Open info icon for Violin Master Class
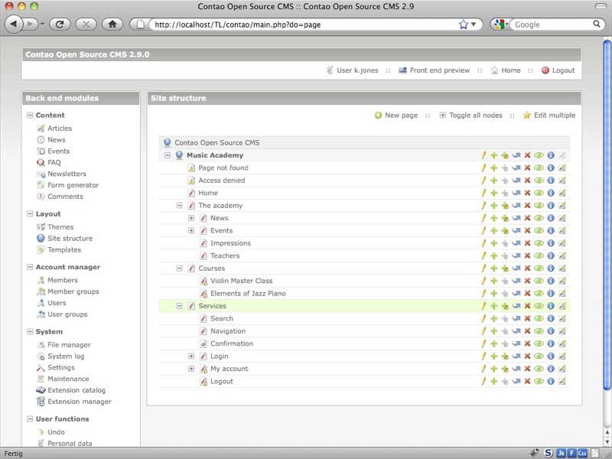Viewport: 612px width, 459px height. [551, 281]
